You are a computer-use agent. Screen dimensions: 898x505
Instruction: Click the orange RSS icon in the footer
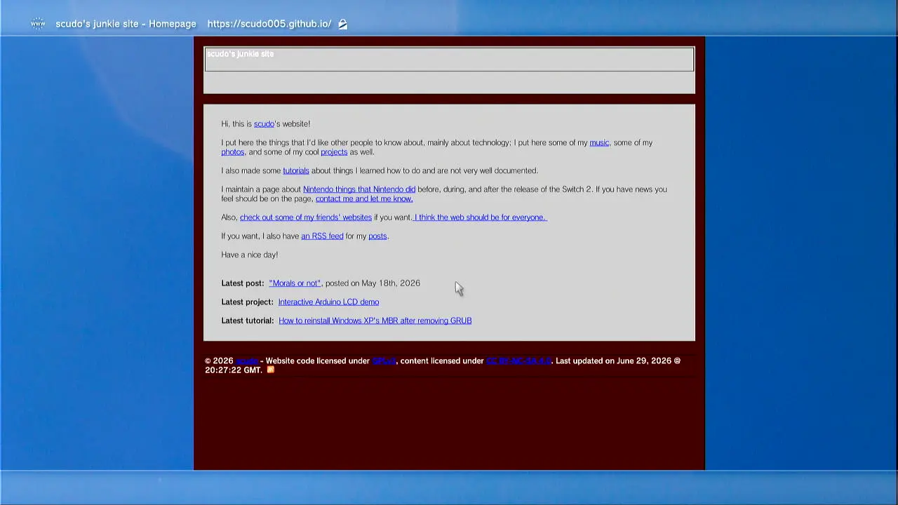click(270, 370)
